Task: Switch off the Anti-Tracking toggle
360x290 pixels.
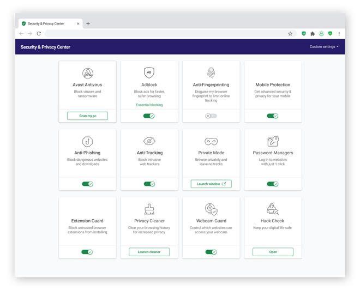Action: (x=149, y=184)
